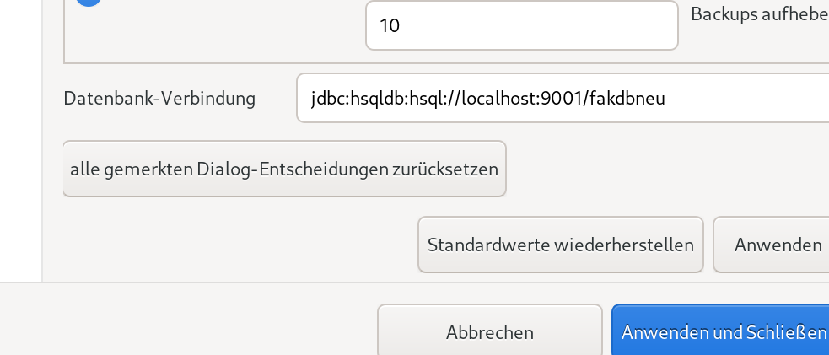
Task: Select the number 10 input box
Action: tap(521, 25)
